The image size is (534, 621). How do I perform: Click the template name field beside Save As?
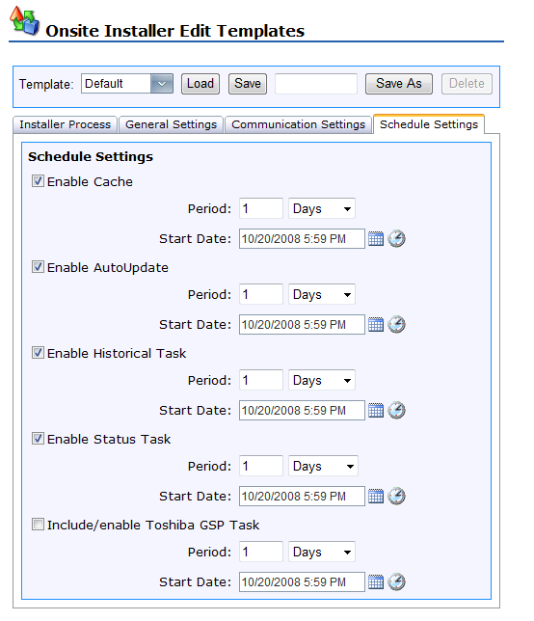coord(316,84)
